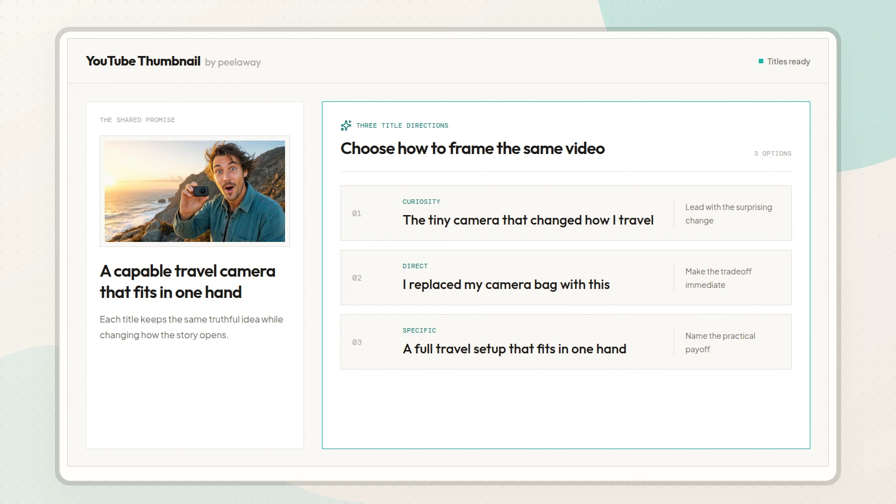Click the 'THREE TITLE DIRECTIONS' label
The height and width of the screenshot is (504, 896).
pyautogui.click(x=402, y=125)
